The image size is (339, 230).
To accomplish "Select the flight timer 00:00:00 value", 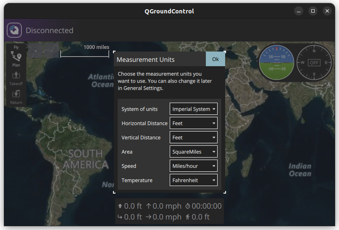I will [x=207, y=206].
